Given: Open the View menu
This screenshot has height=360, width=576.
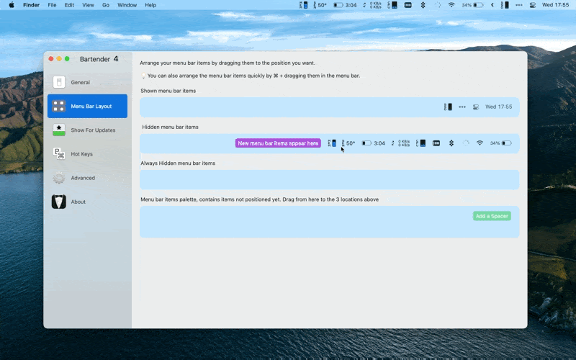Looking at the screenshot, I should pos(88,5).
